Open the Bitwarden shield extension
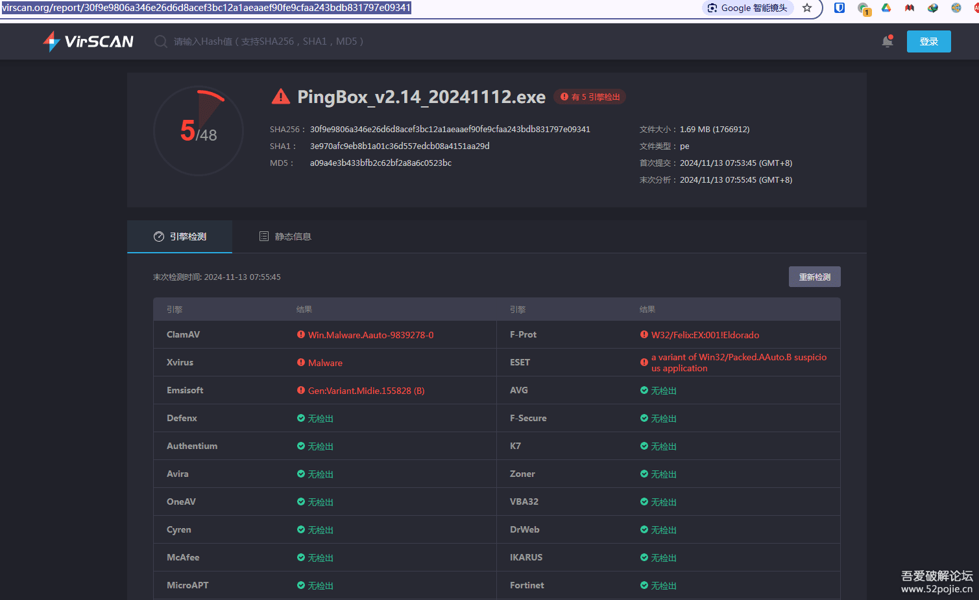The width and height of the screenshot is (979, 600). (x=840, y=8)
